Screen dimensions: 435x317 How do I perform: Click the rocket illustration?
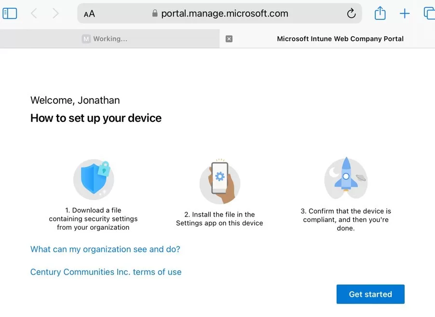(x=345, y=178)
